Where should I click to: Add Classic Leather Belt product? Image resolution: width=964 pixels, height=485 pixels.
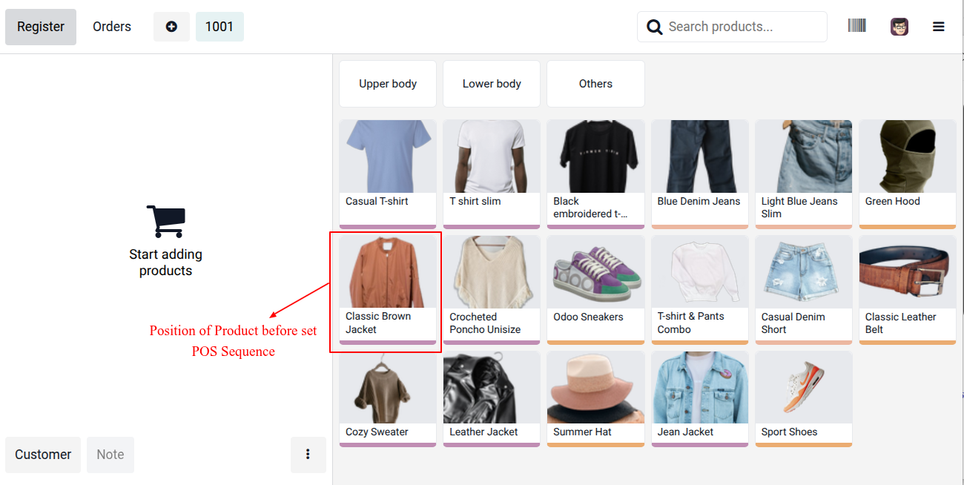908,290
